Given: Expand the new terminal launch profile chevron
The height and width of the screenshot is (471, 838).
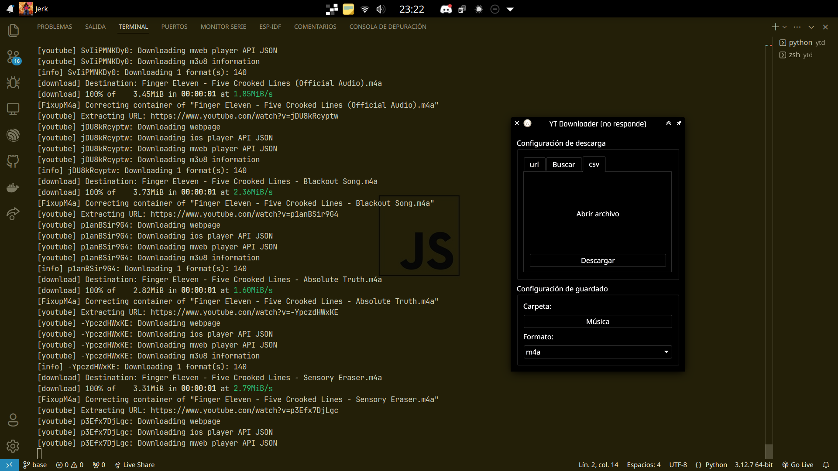Looking at the screenshot, I should click(785, 27).
